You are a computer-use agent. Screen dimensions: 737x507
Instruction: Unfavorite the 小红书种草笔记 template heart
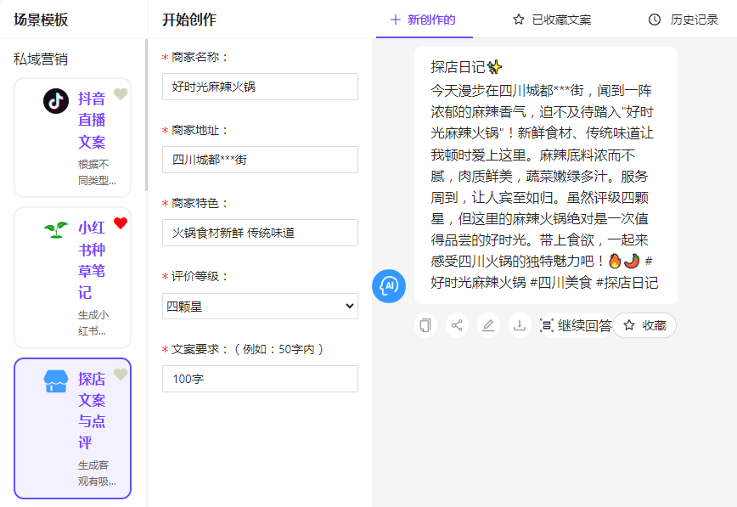(121, 224)
